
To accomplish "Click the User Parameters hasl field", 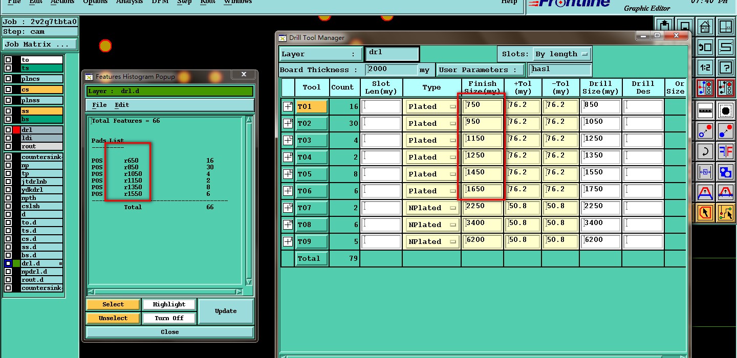I will pyautogui.click(x=560, y=70).
